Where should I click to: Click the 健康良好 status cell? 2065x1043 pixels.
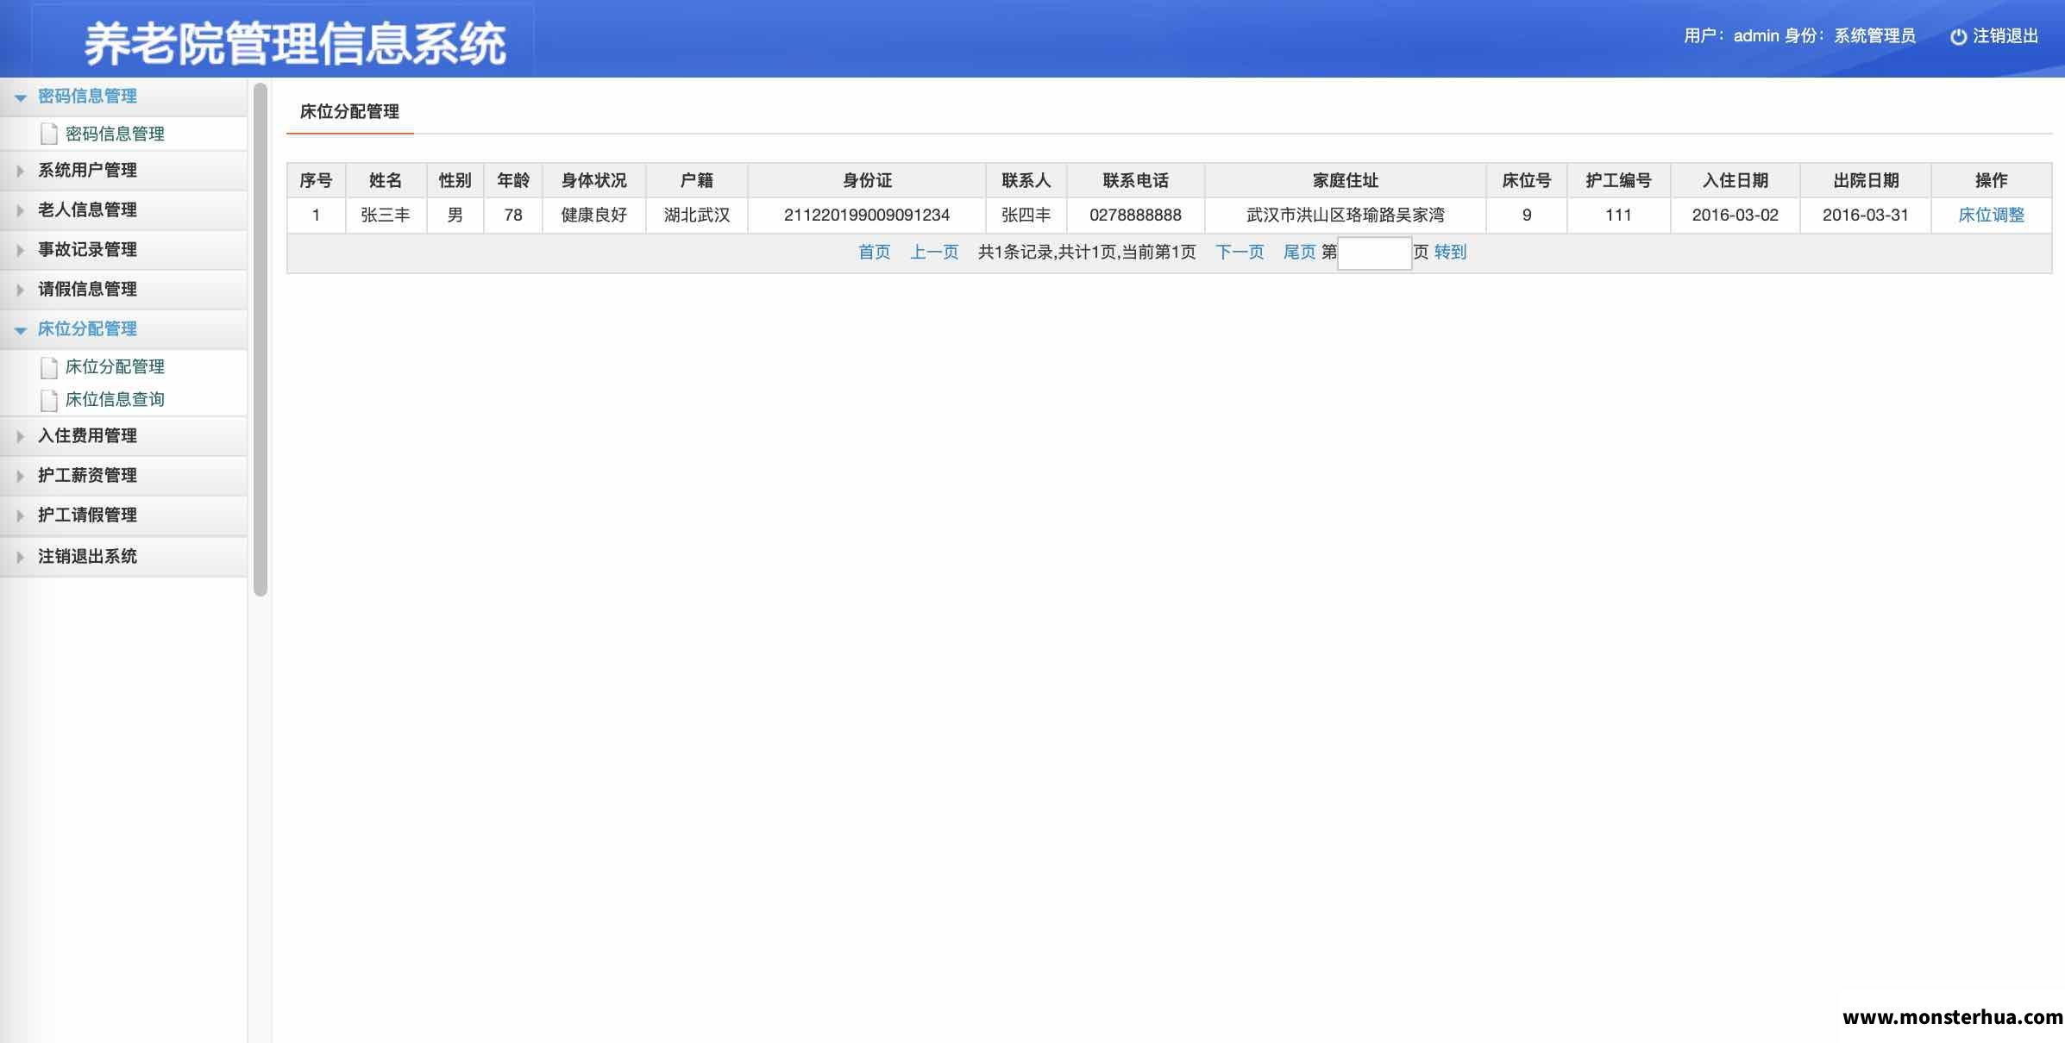(x=594, y=215)
